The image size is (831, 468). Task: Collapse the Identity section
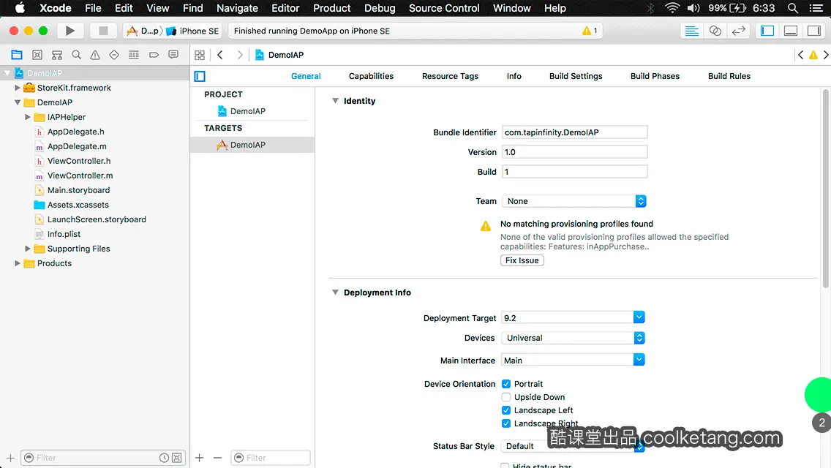[335, 101]
